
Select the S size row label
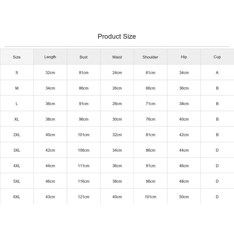click(17, 73)
